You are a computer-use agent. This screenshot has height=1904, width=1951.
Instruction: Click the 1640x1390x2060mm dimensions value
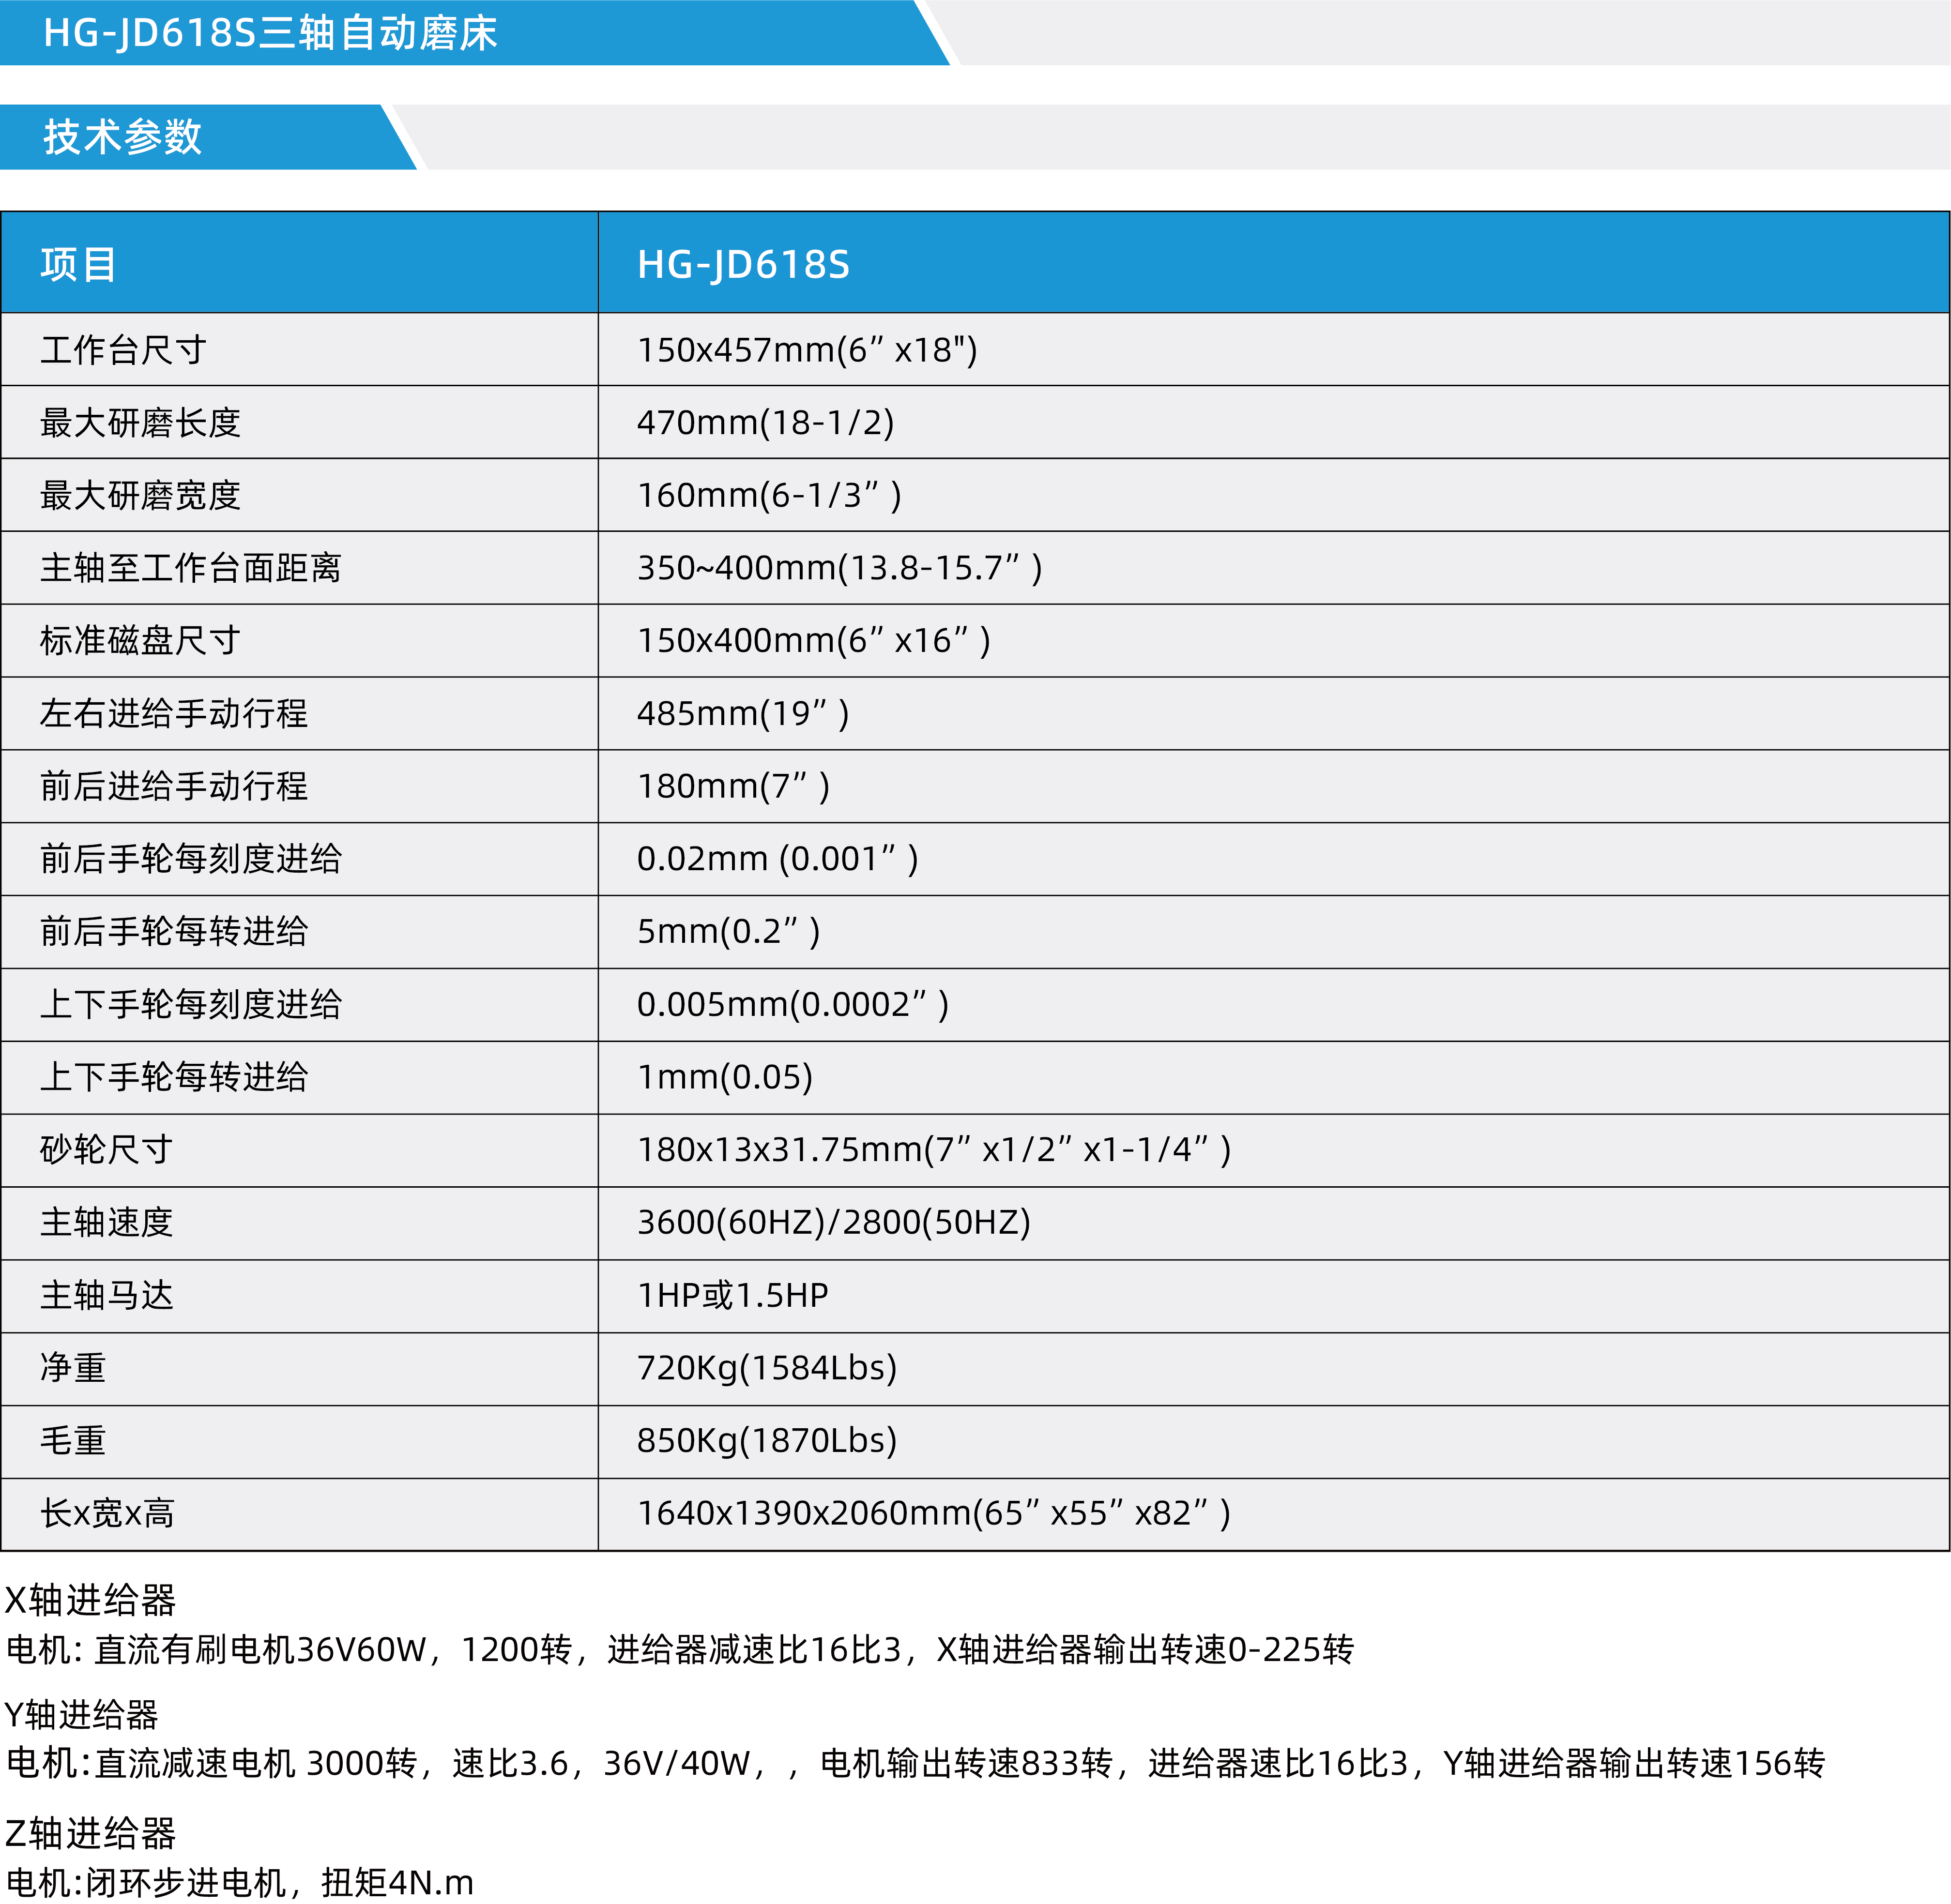coord(932,1513)
